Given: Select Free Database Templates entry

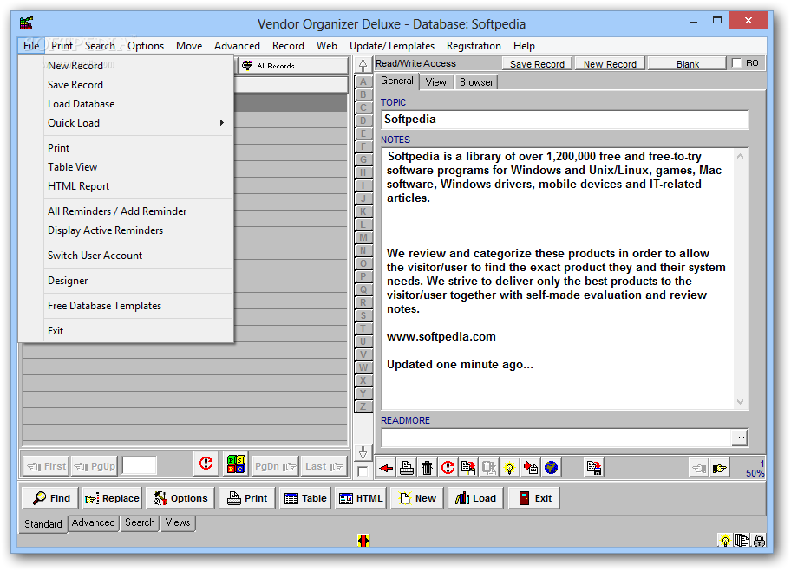Looking at the screenshot, I should pyautogui.click(x=139, y=306).
